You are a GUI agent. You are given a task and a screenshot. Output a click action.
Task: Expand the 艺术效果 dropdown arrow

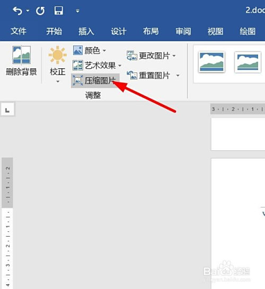click(120, 66)
